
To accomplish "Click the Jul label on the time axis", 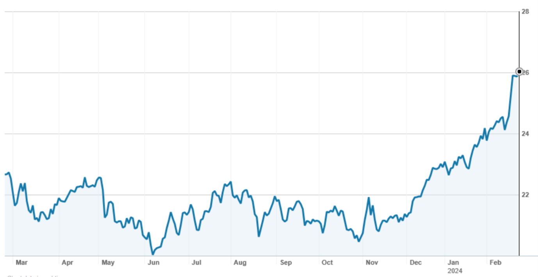I will [x=196, y=263].
